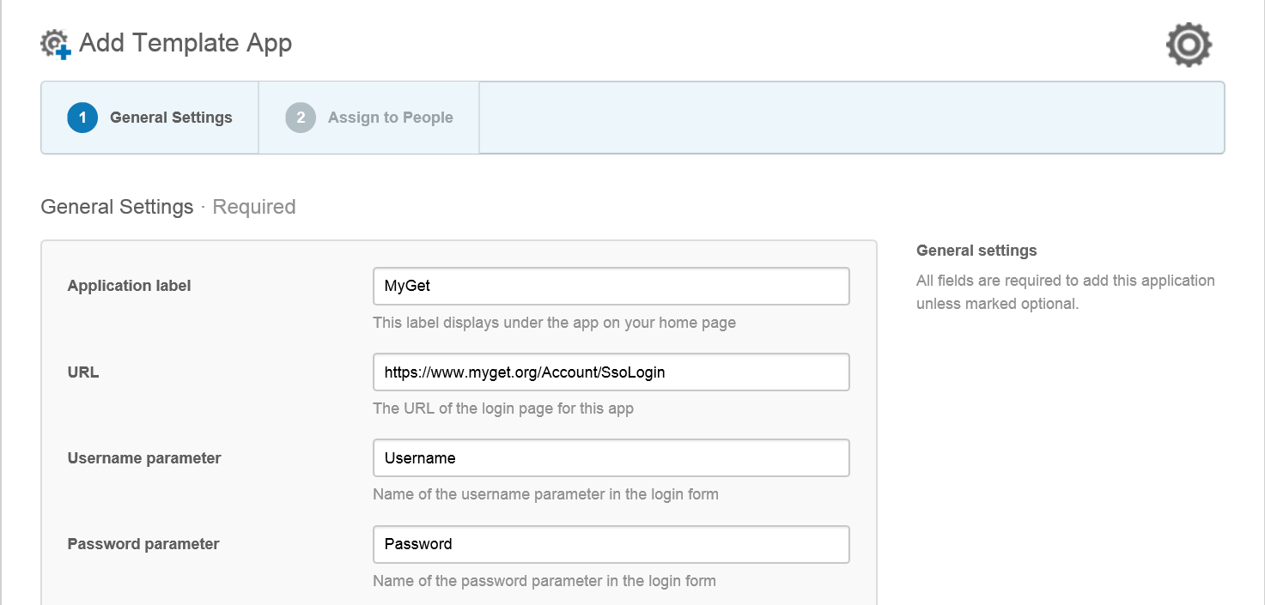Focus the Password parameter input field

pos(611,543)
